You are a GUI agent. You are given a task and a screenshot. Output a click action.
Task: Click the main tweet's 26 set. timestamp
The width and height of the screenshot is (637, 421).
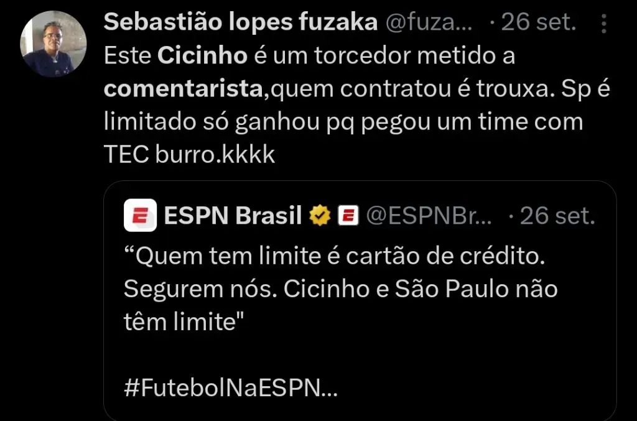click(x=538, y=24)
